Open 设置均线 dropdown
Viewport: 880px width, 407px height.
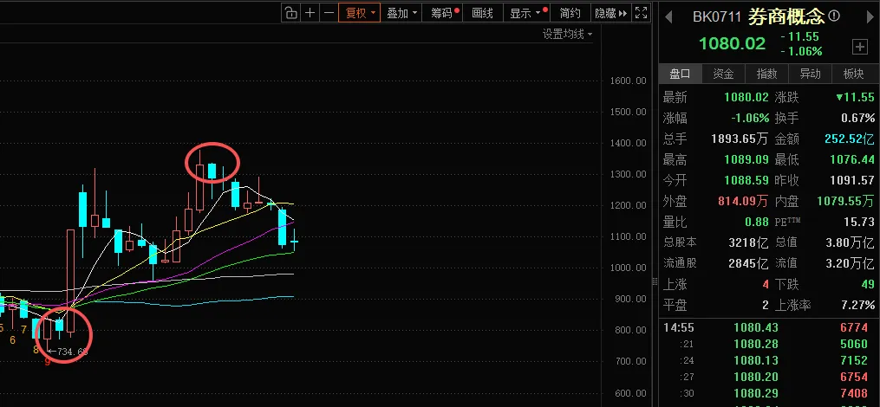click(x=567, y=34)
